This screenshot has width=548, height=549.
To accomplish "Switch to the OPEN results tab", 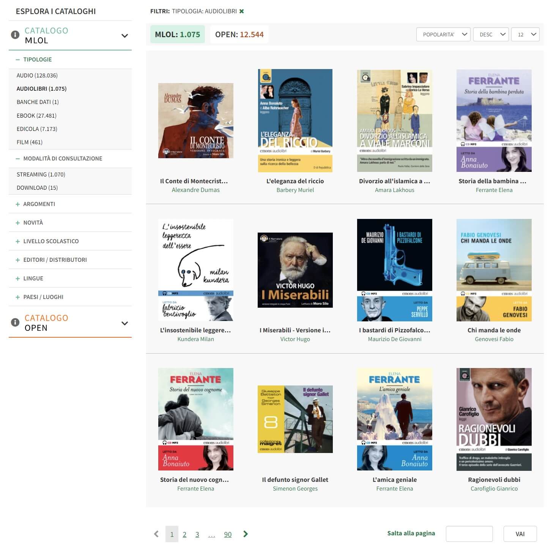I will click(x=239, y=35).
